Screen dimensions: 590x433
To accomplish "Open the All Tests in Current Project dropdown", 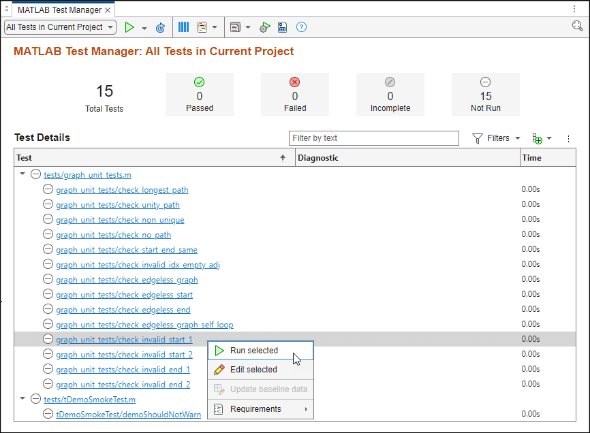I will coord(60,27).
